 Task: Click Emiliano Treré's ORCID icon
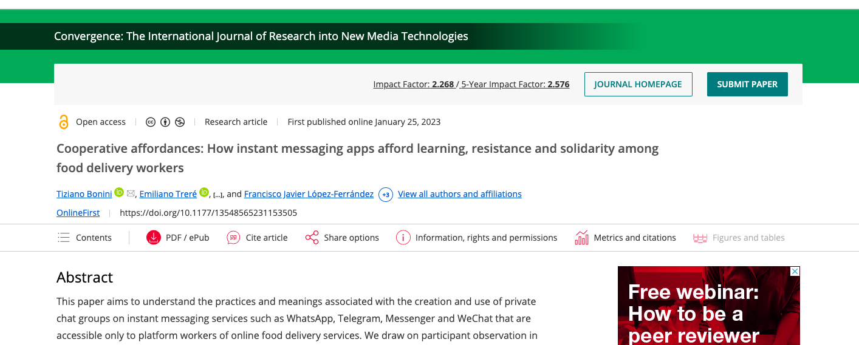[204, 193]
